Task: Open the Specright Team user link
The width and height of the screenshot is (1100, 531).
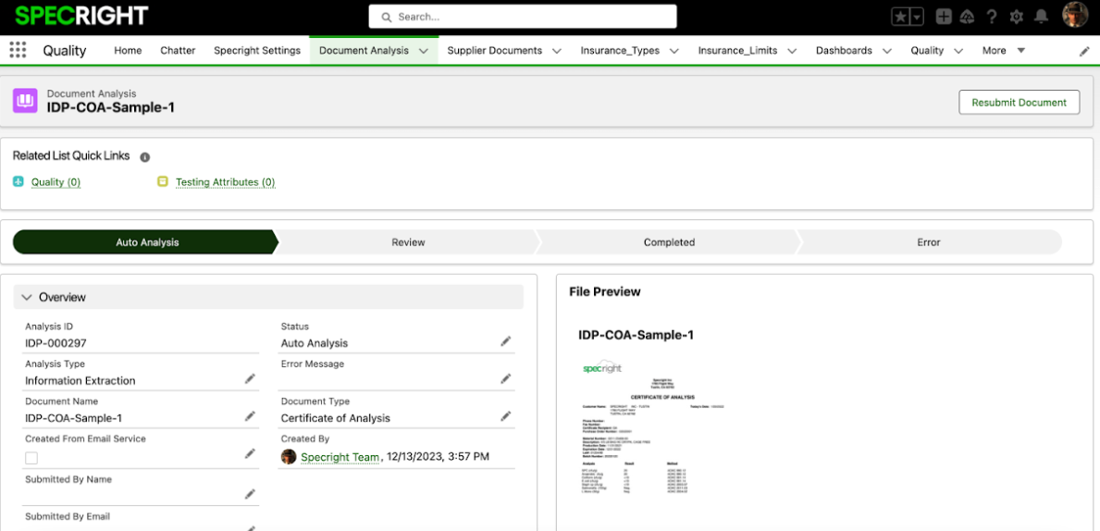Action: (340, 457)
